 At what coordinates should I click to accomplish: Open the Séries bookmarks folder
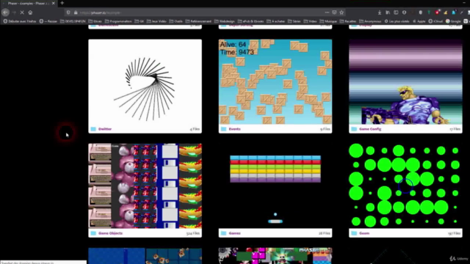click(294, 21)
